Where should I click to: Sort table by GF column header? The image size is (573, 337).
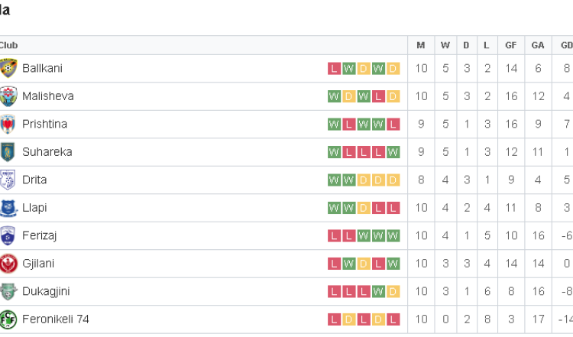pos(511,45)
